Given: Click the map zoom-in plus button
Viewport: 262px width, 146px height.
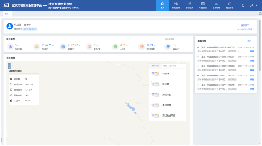Looking at the screenshot, I should 9,64.
